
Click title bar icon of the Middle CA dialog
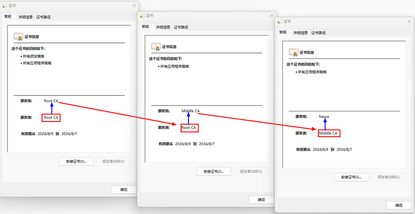(142, 16)
